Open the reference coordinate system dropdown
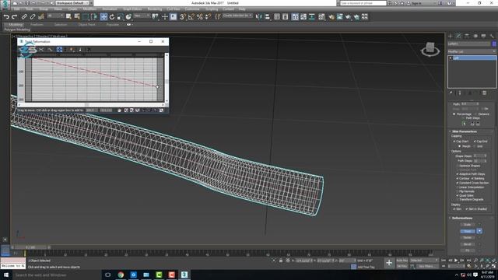The height and width of the screenshot is (280, 498). click(x=142, y=16)
